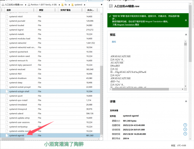Screen dimensions: 194x149
Task: Click the 查找 link in preview panel
Action: 114,42
